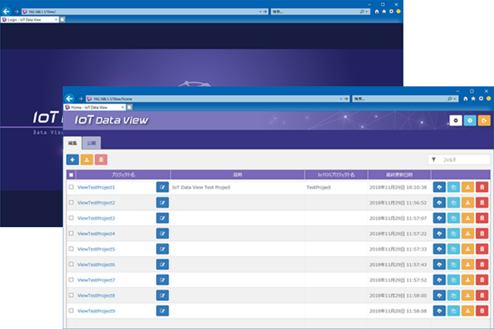
Task: Click the orange import button above the table
Action: 87,160
